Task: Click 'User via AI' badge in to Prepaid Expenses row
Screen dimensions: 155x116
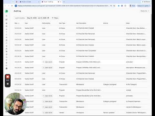Action: click(x=47, y=101)
